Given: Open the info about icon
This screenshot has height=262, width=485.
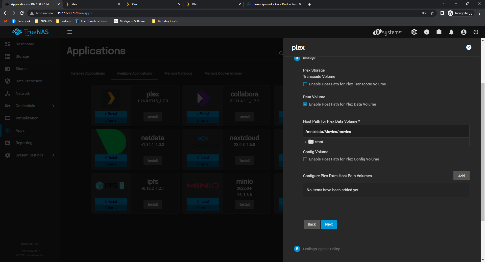Looking at the screenshot, I should [x=427, y=32].
